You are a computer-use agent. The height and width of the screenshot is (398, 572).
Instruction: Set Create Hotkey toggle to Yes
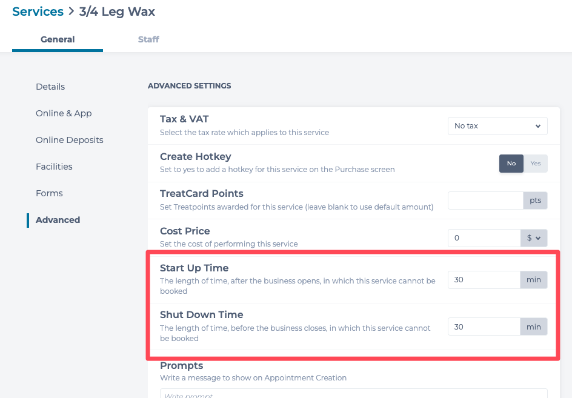pos(536,164)
